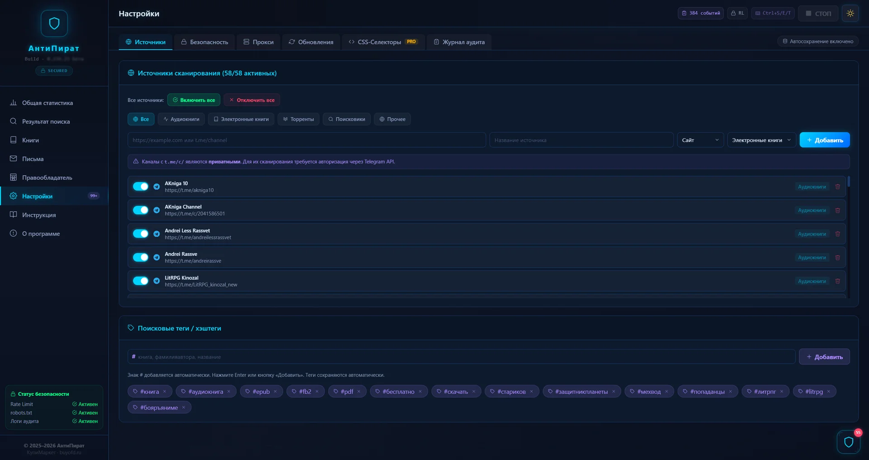Disable the Andrei Rassve source toggle

(141, 257)
